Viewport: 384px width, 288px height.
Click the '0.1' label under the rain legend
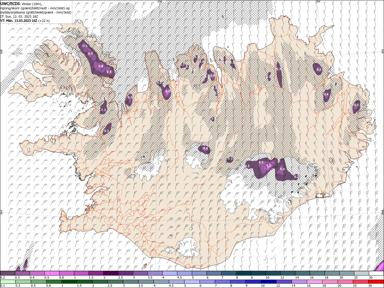(x=2, y=286)
